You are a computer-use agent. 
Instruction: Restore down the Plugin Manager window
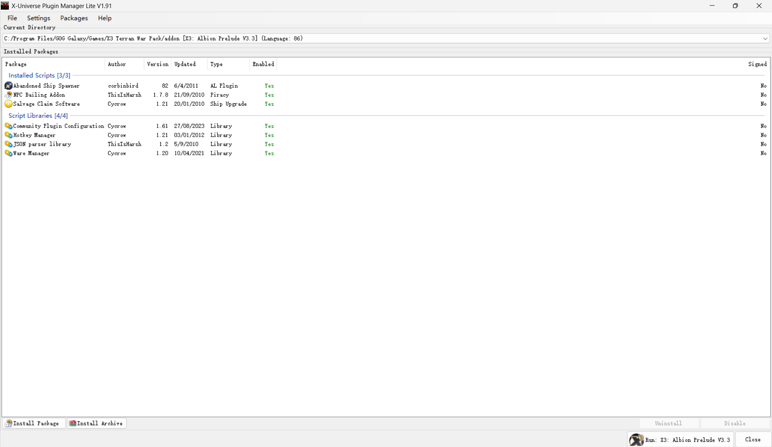pyautogui.click(x=735, y=6)
